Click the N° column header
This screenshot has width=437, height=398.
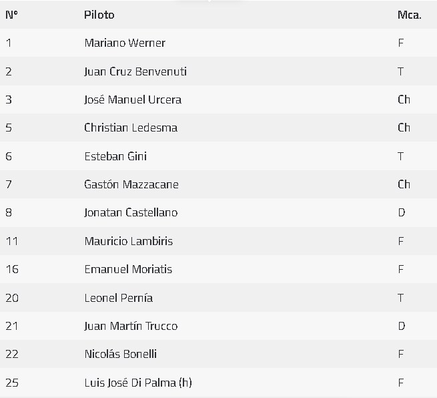click(x=11, y=15)
